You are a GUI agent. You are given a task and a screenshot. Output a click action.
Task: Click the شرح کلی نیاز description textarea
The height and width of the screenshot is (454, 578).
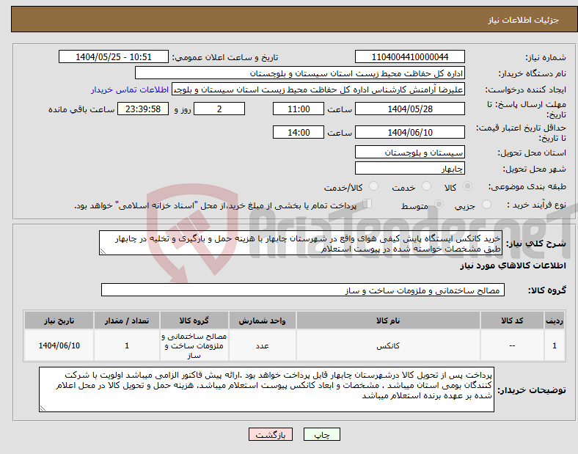coord(301,244)
